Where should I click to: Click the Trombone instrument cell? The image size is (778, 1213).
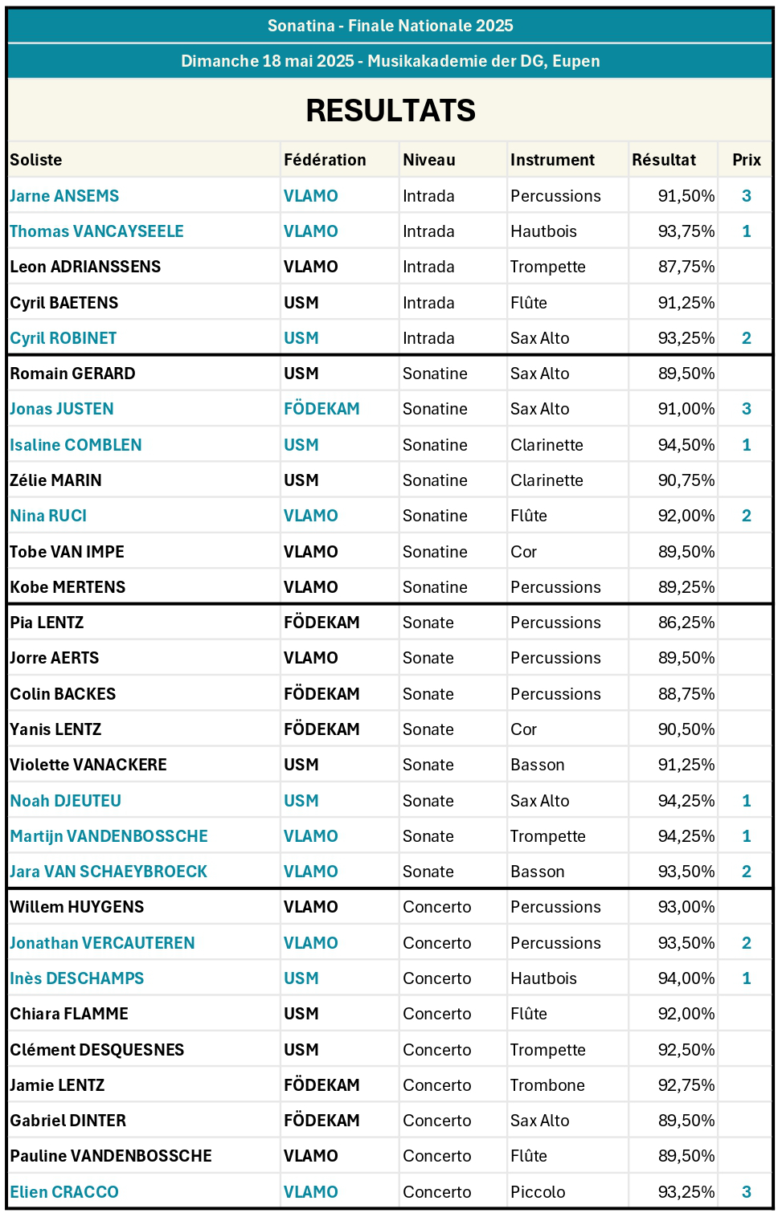coord(547,1085)
